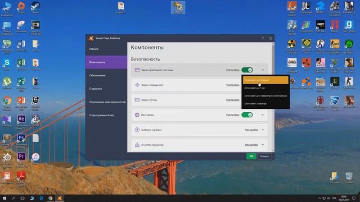Expand the arrow on the Software Updater row
The height and width of the screenshot is (202, 360).
(x=263, y=130)
